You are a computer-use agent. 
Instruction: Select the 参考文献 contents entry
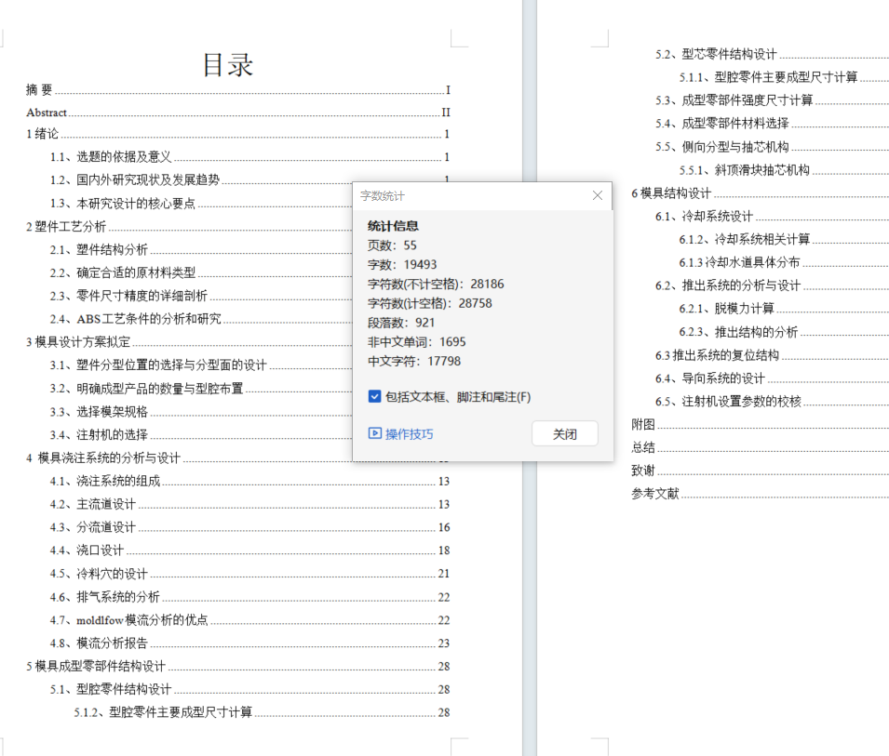(x=760, y=494)
